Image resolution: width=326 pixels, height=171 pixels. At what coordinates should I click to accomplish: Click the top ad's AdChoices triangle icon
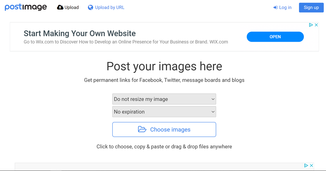[x=311, y=25]
